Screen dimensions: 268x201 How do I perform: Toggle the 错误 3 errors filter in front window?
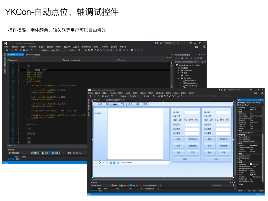click(115, 185)
